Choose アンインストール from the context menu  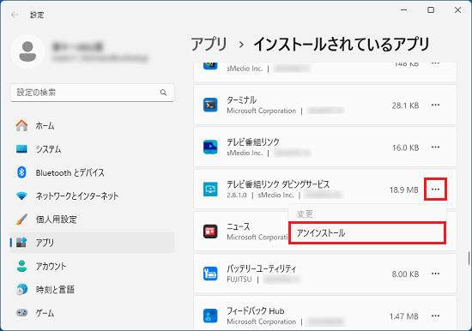coord(367,233)
